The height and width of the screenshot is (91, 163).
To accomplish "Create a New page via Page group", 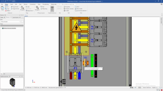I will [28, 7].
